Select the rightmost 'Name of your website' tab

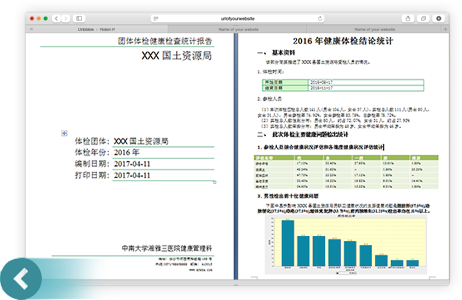(x=374, y=29)
